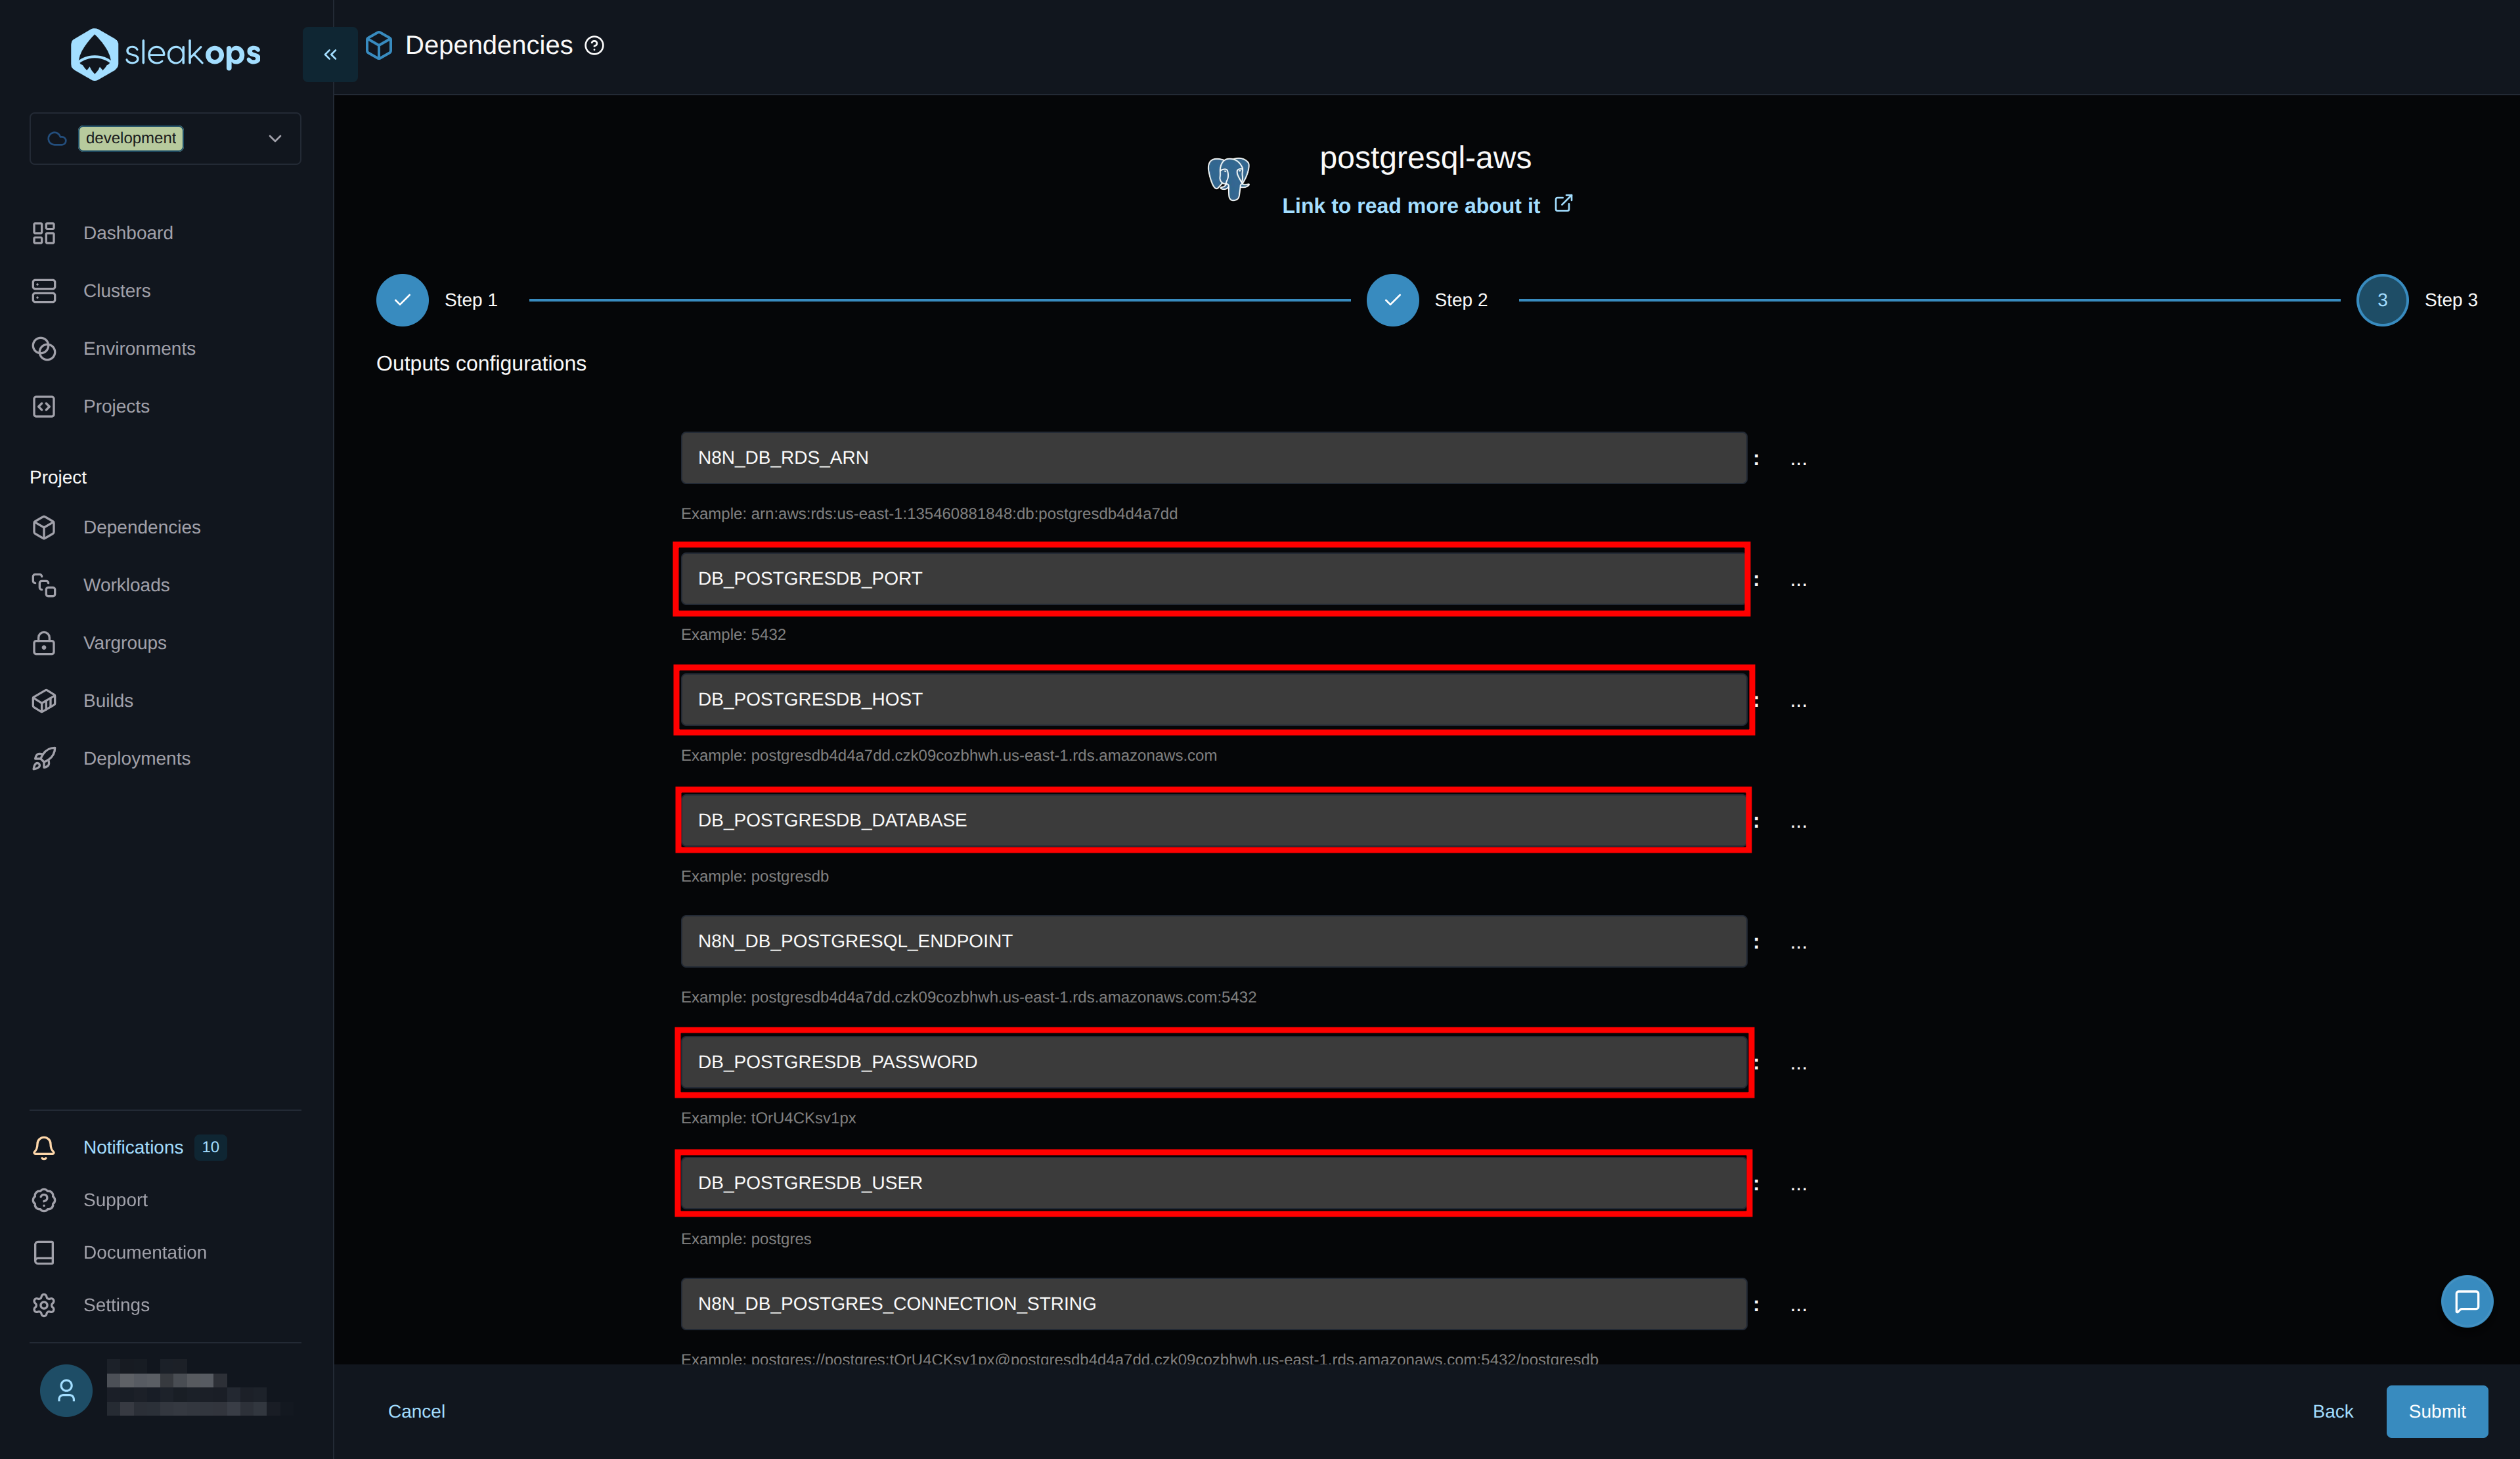Click the Dependencies help question mark icon
The height and width of the screenshot is (1459, 2520).
pos(594,45)
